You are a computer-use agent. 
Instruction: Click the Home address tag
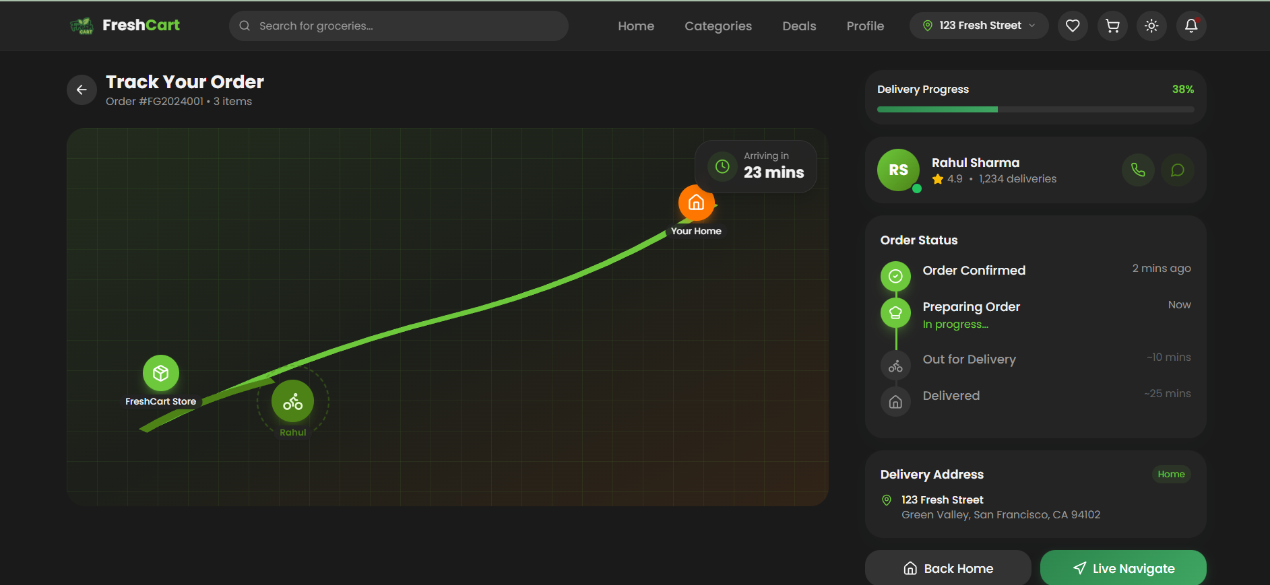[x=1171, y=475]
